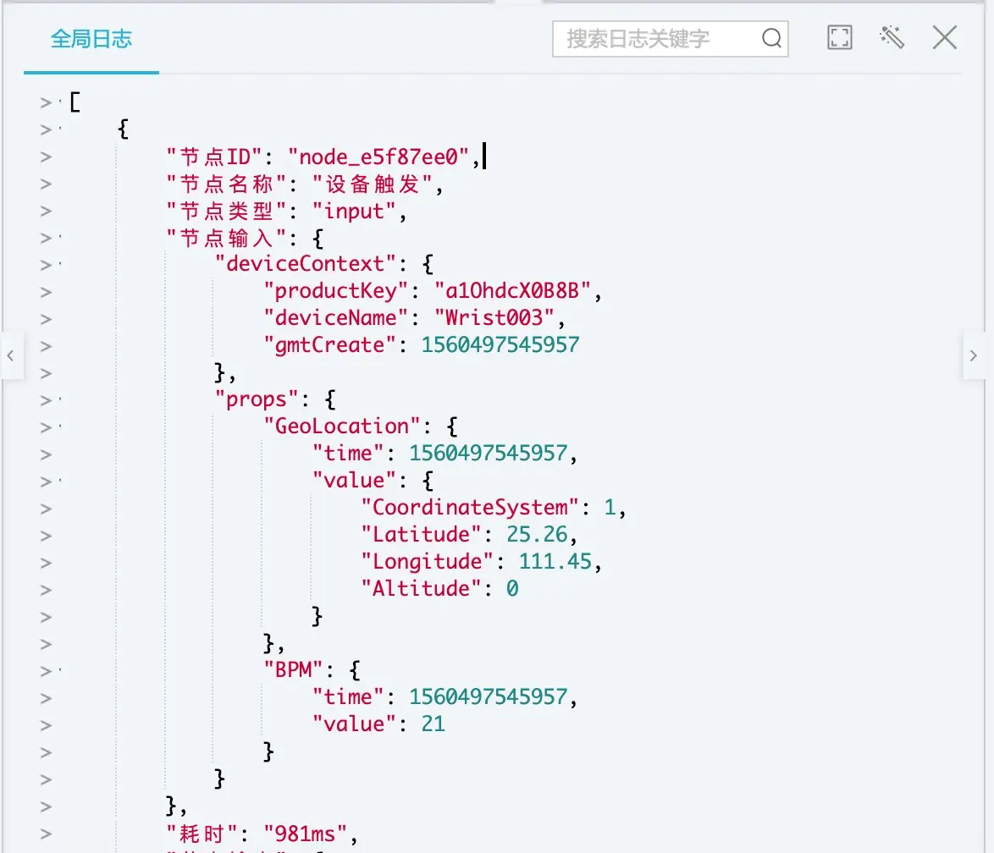The image size is (994, 853).
Task: Click the search magnifier icon
Action: click(770, 38)
